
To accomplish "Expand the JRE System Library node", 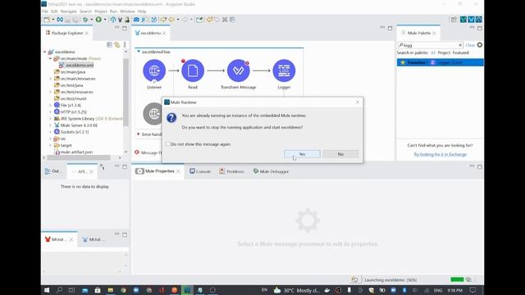I will click(51, 119).
